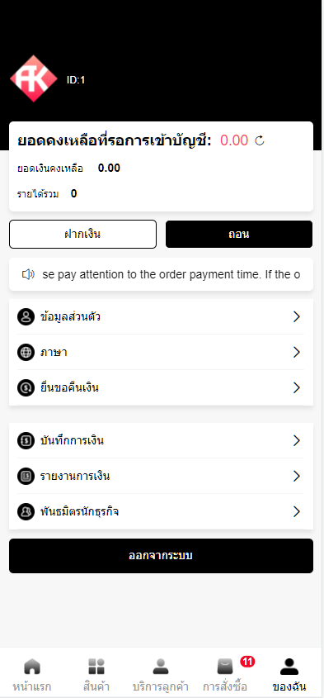Switch to the หน้าแรก home tab

[x=32, y=674]
